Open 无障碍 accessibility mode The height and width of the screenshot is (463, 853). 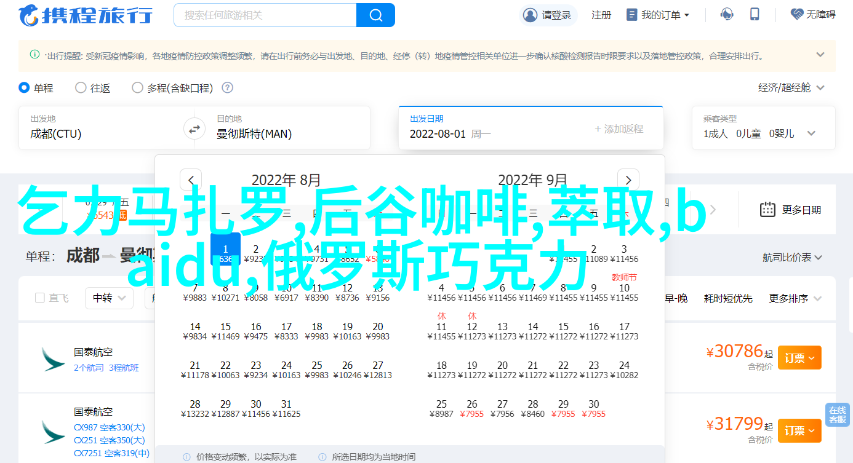pyautogui.click(x=814, y=14)
